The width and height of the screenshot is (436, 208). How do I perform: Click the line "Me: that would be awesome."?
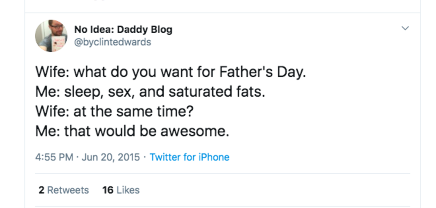(132, 131)
